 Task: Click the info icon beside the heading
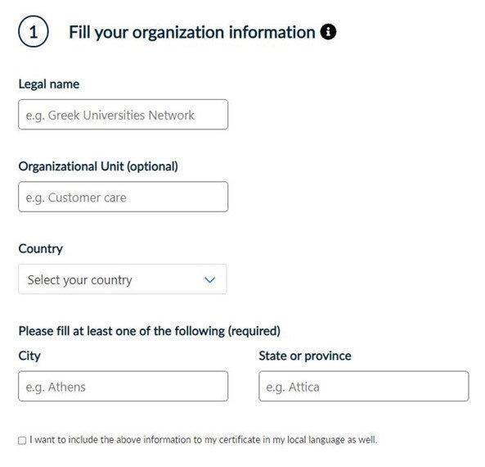tap(328, 32)
